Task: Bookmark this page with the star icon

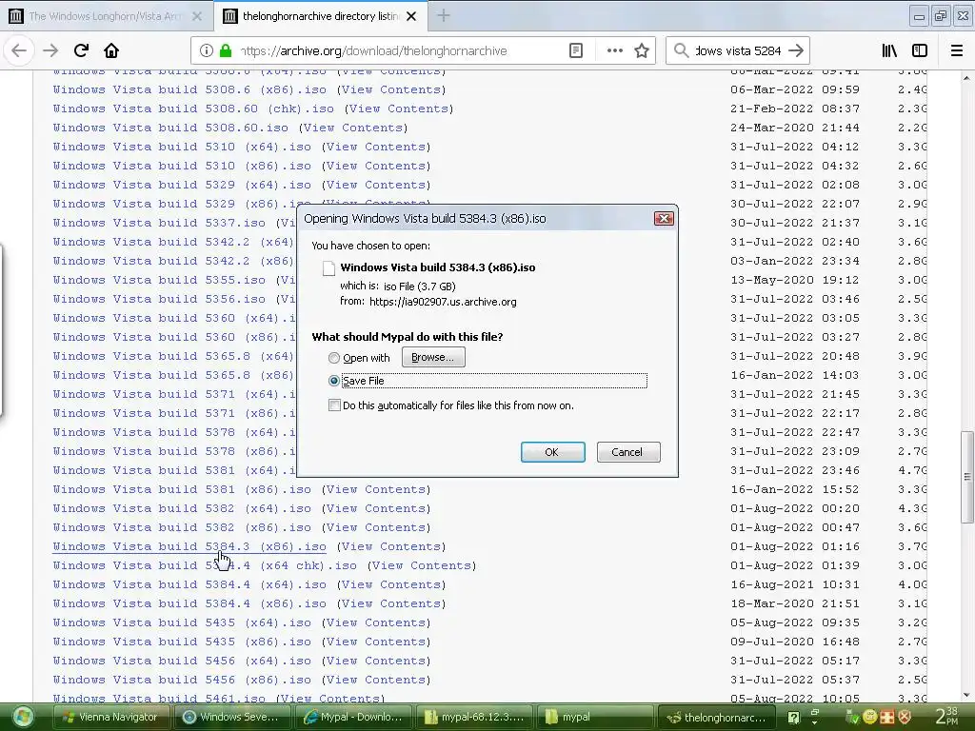Action: click(x=642, y=50)
